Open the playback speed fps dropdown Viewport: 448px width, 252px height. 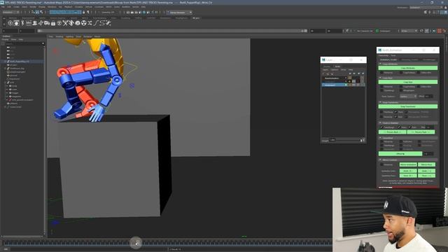pos(409,31)
